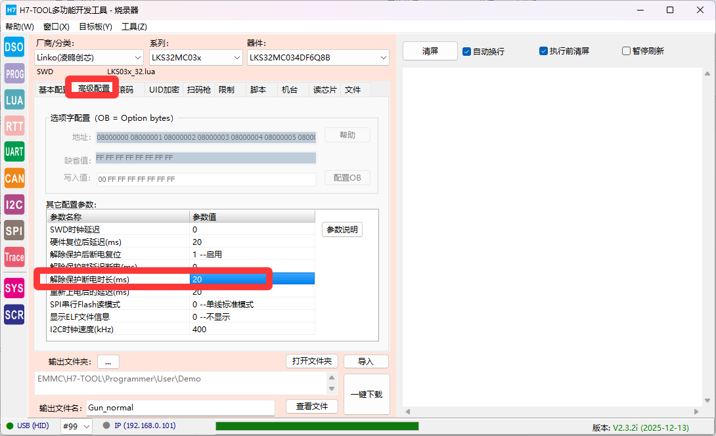Image resolution: width=716 pixels, height=436 pixels.
Task: Click the 一键下载 button
Action: point(367,394)
